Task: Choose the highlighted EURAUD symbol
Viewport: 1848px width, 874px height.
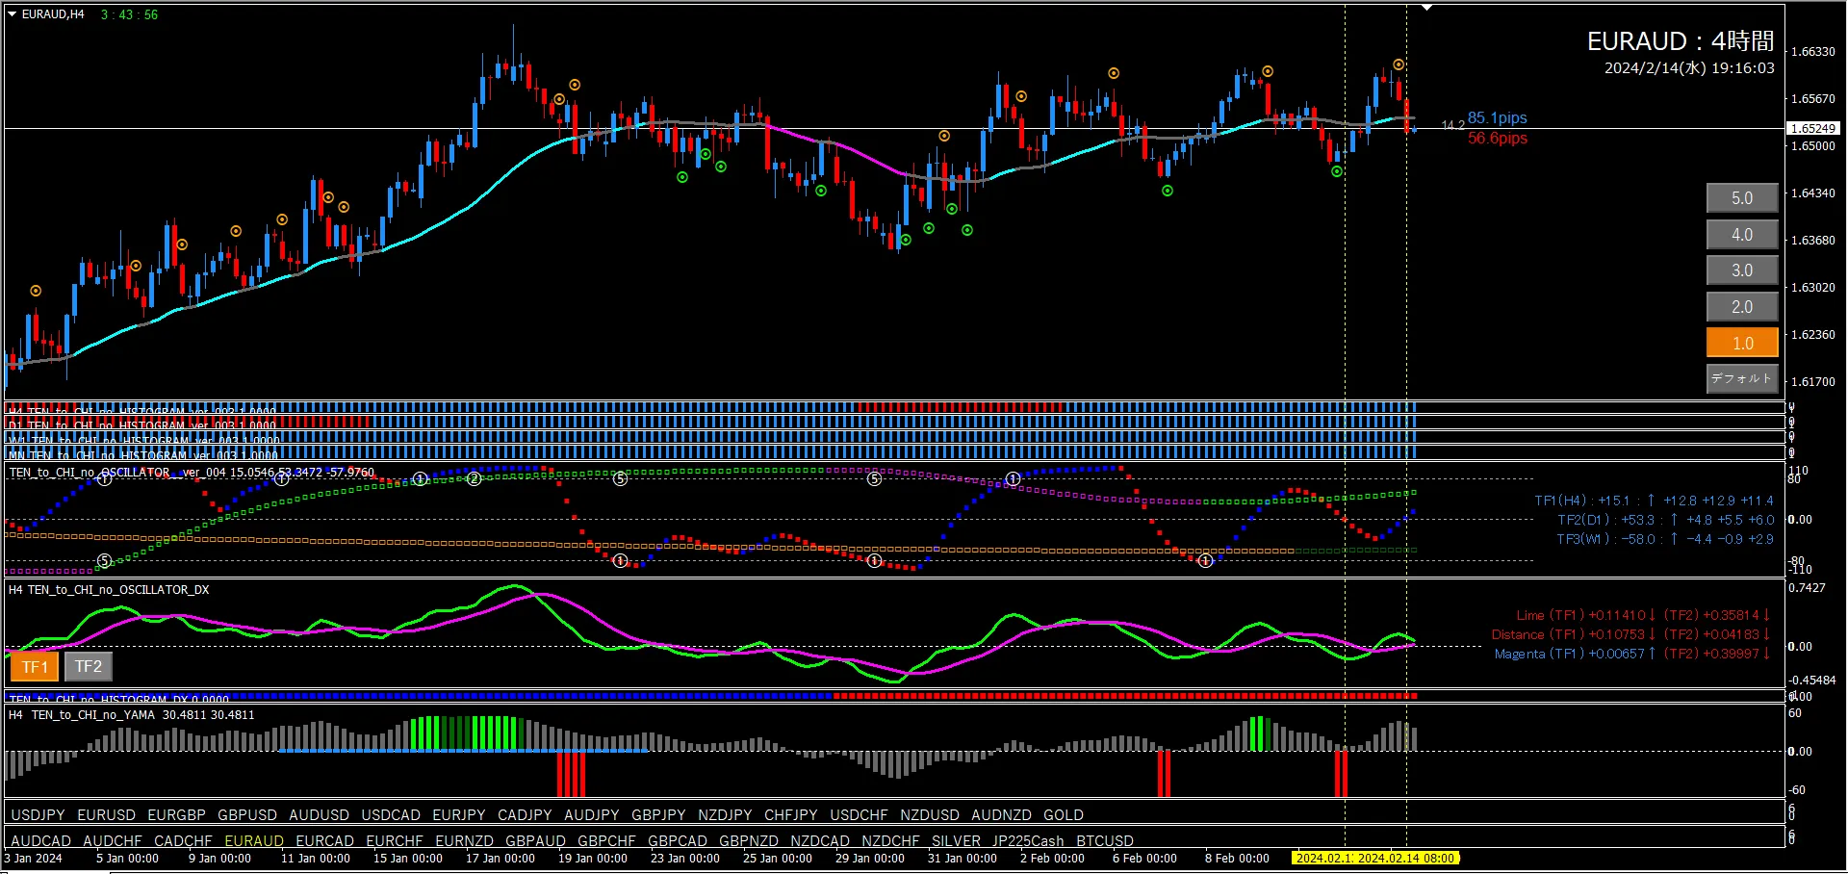Action: tap(254, 841)
